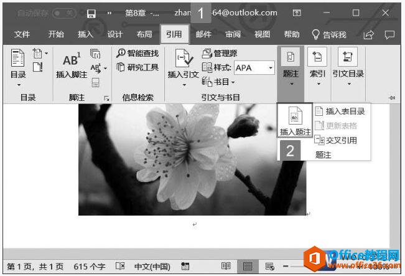Screen dimensions: 405x276
Task: Expand the citation style APA dropdown
Action: [271, 67]
